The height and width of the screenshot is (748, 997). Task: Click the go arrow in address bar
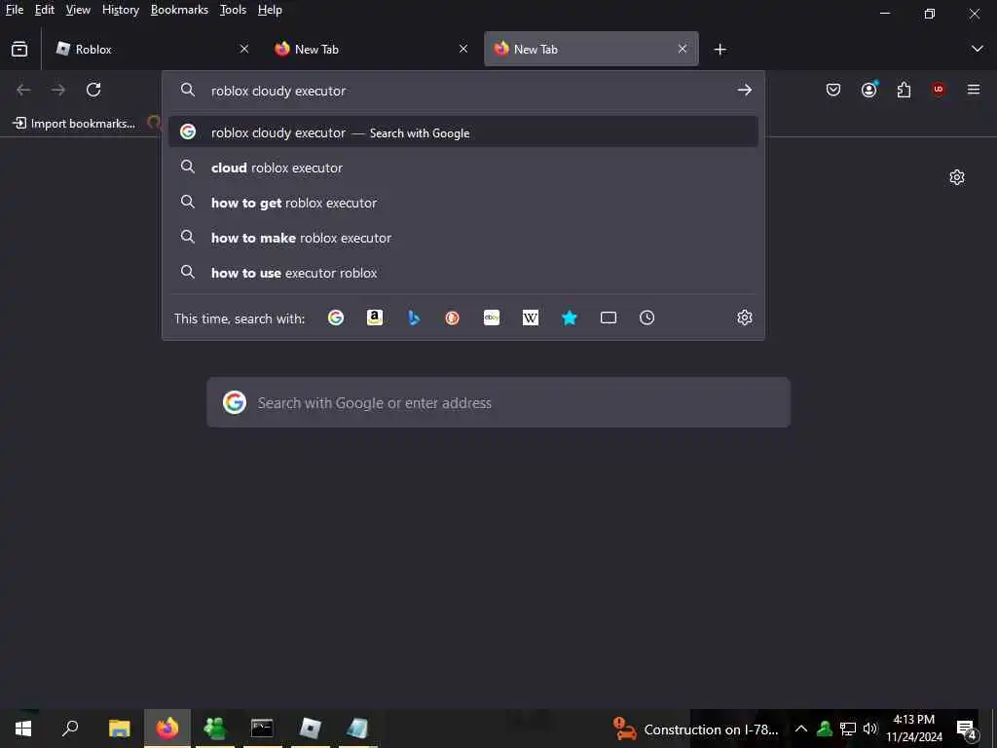pos(744,91)
